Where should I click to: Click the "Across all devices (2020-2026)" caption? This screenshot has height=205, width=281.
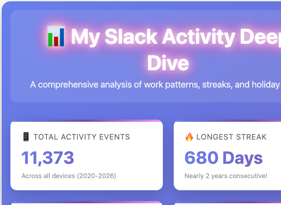(69, 176)
